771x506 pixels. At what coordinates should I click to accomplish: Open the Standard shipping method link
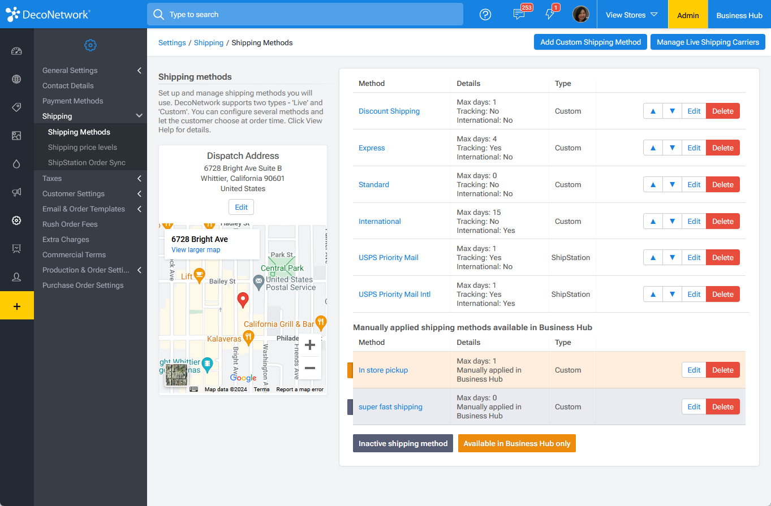pyautogui.click(x=374, y=185)
